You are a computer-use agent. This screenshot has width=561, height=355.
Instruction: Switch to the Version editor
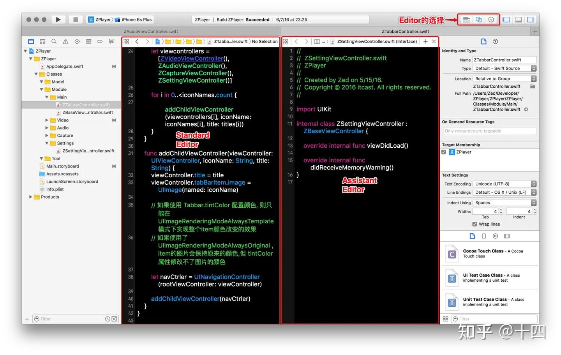490,19
